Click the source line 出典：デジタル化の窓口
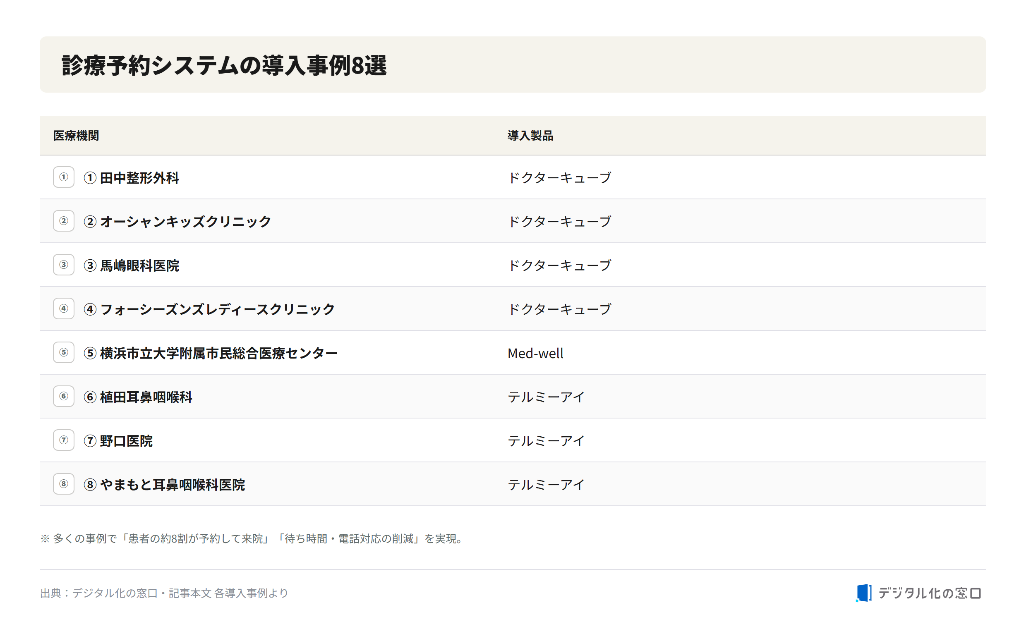1026x641 pixels. click(x=165, y=593)
